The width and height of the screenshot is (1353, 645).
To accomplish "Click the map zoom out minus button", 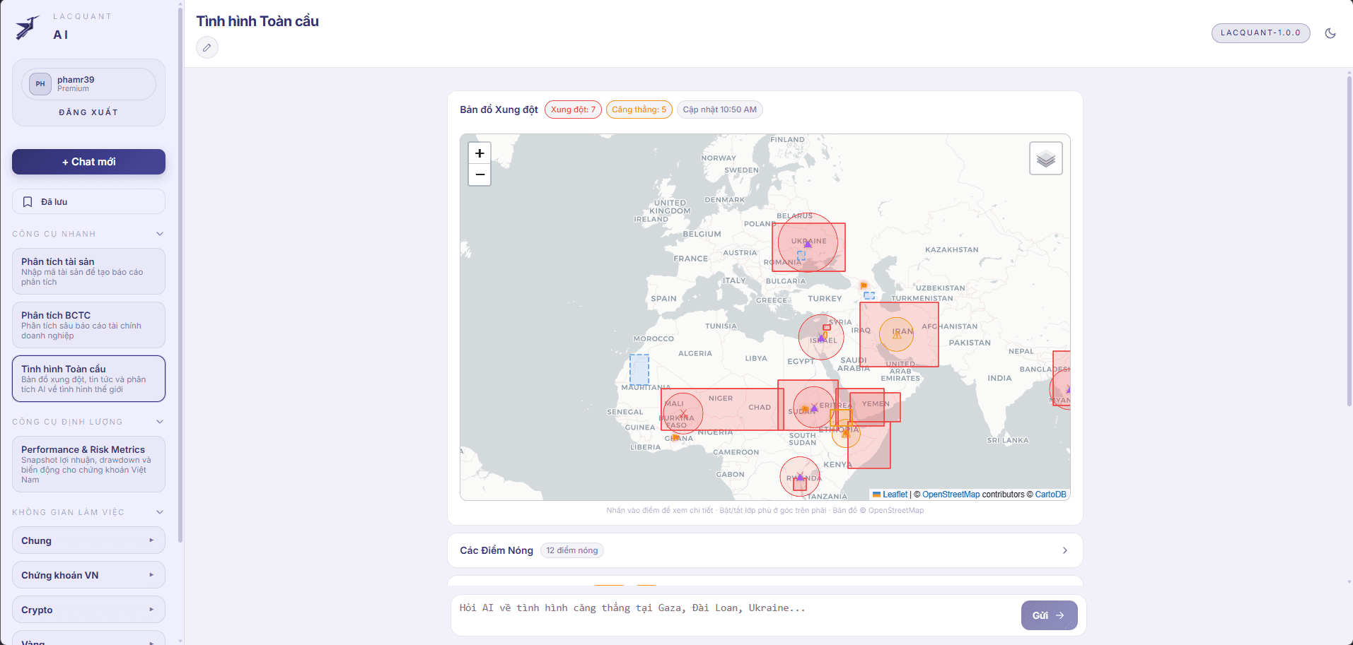I will pyautogui.click(x=480, y=174).
